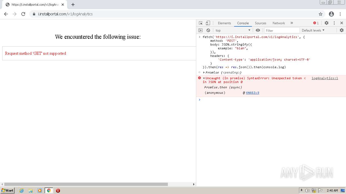Viewport: 346px width, 194px height.
Task: Click the red error count badge
Action: pos(316,23)
